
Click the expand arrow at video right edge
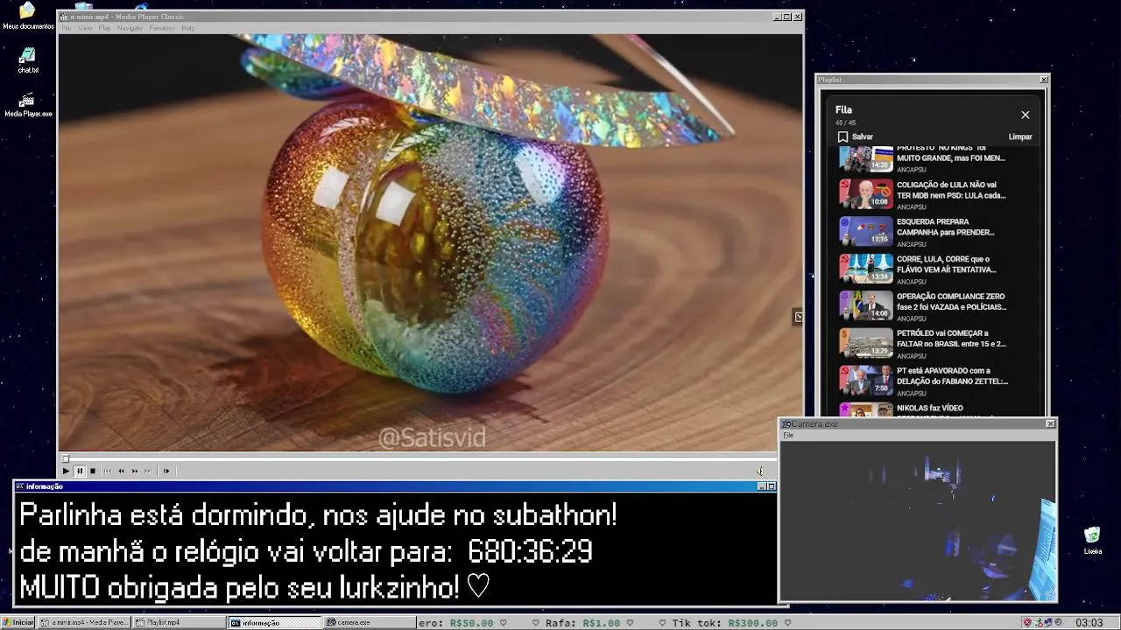tap(798, 317)
